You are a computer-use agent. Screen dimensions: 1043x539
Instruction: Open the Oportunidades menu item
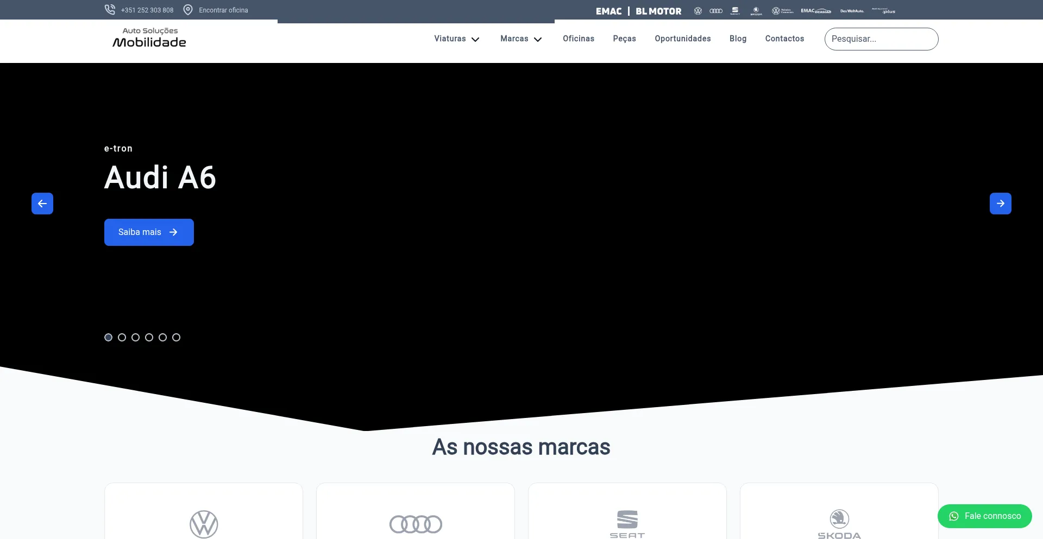tap(682, 39)
